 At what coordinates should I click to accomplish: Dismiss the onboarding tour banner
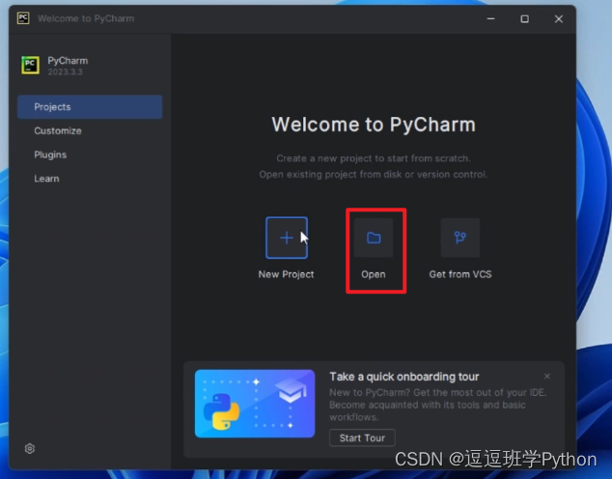(x=546, y=377)
